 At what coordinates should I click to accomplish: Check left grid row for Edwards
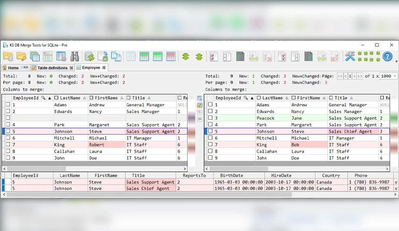point(8,111)
